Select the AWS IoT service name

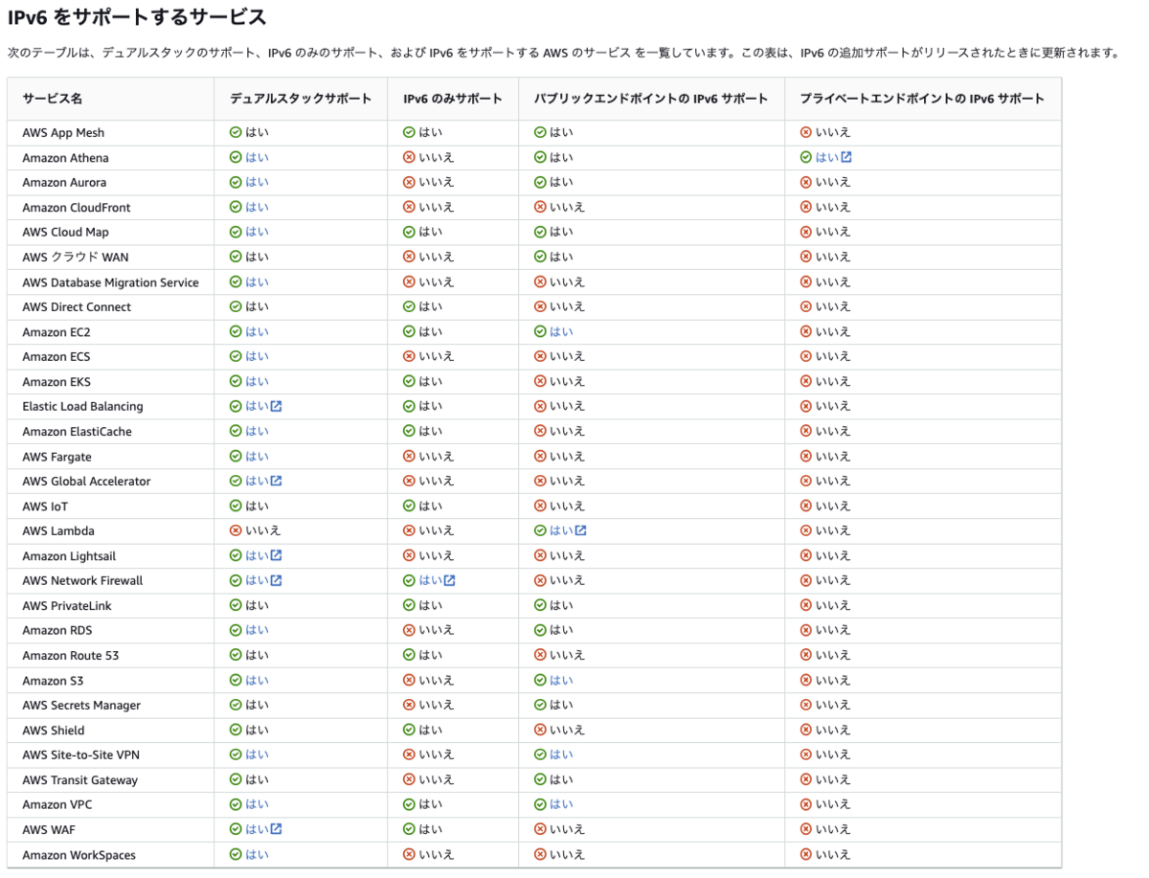tap(45, 507)
